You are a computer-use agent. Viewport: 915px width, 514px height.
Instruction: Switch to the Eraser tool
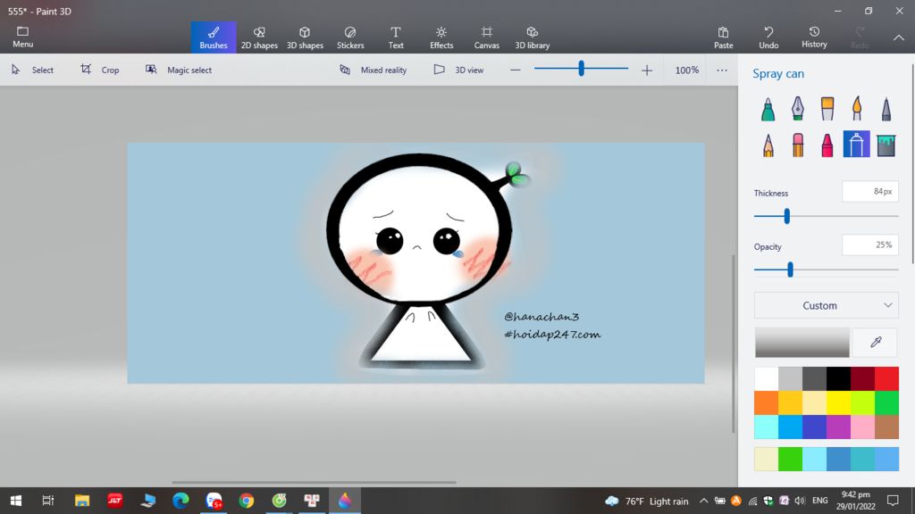click(x=797, y=145)
